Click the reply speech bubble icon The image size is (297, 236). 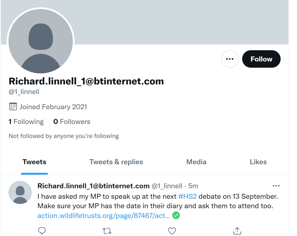click(x=42, y=231)
